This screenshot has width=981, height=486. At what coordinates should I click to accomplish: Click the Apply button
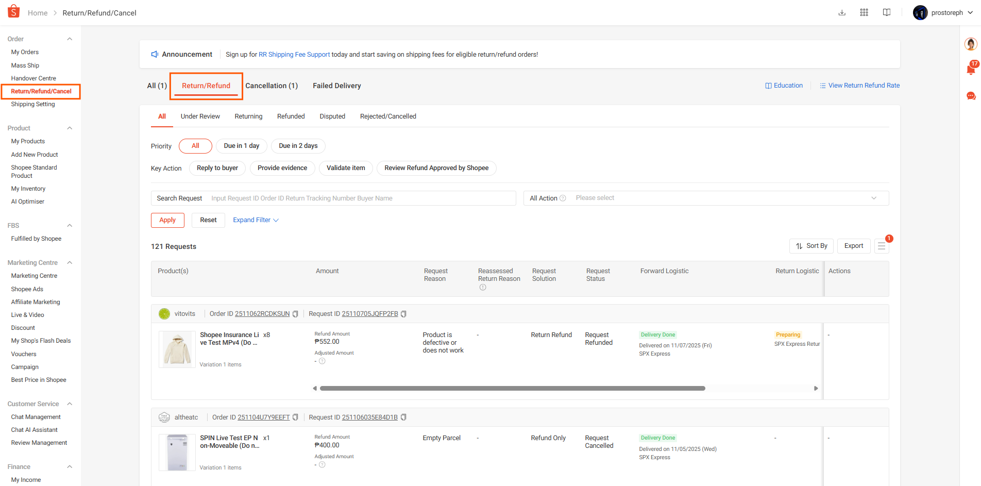click(167, 220)
